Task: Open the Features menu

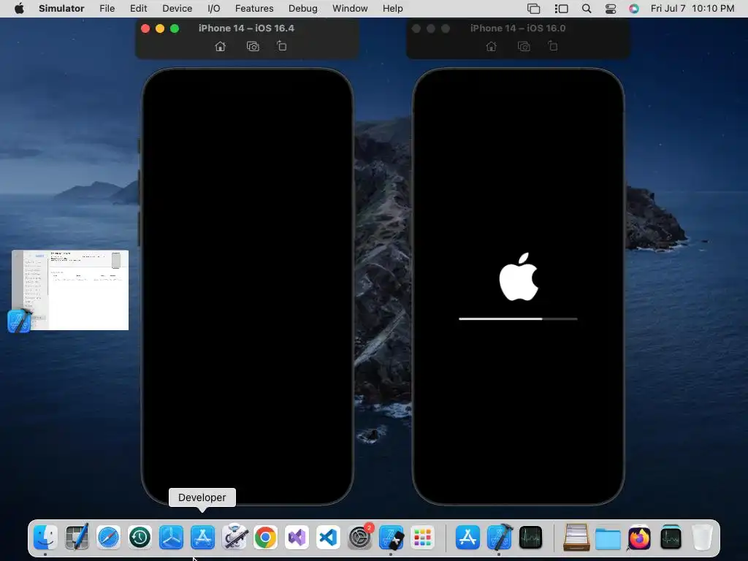Action: tap(254, 9)
